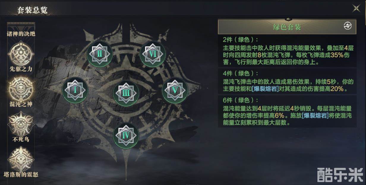The height and width of the screenshot is (185, 366).
Task: Select equipment slot I icon
Action: [75, 90]
